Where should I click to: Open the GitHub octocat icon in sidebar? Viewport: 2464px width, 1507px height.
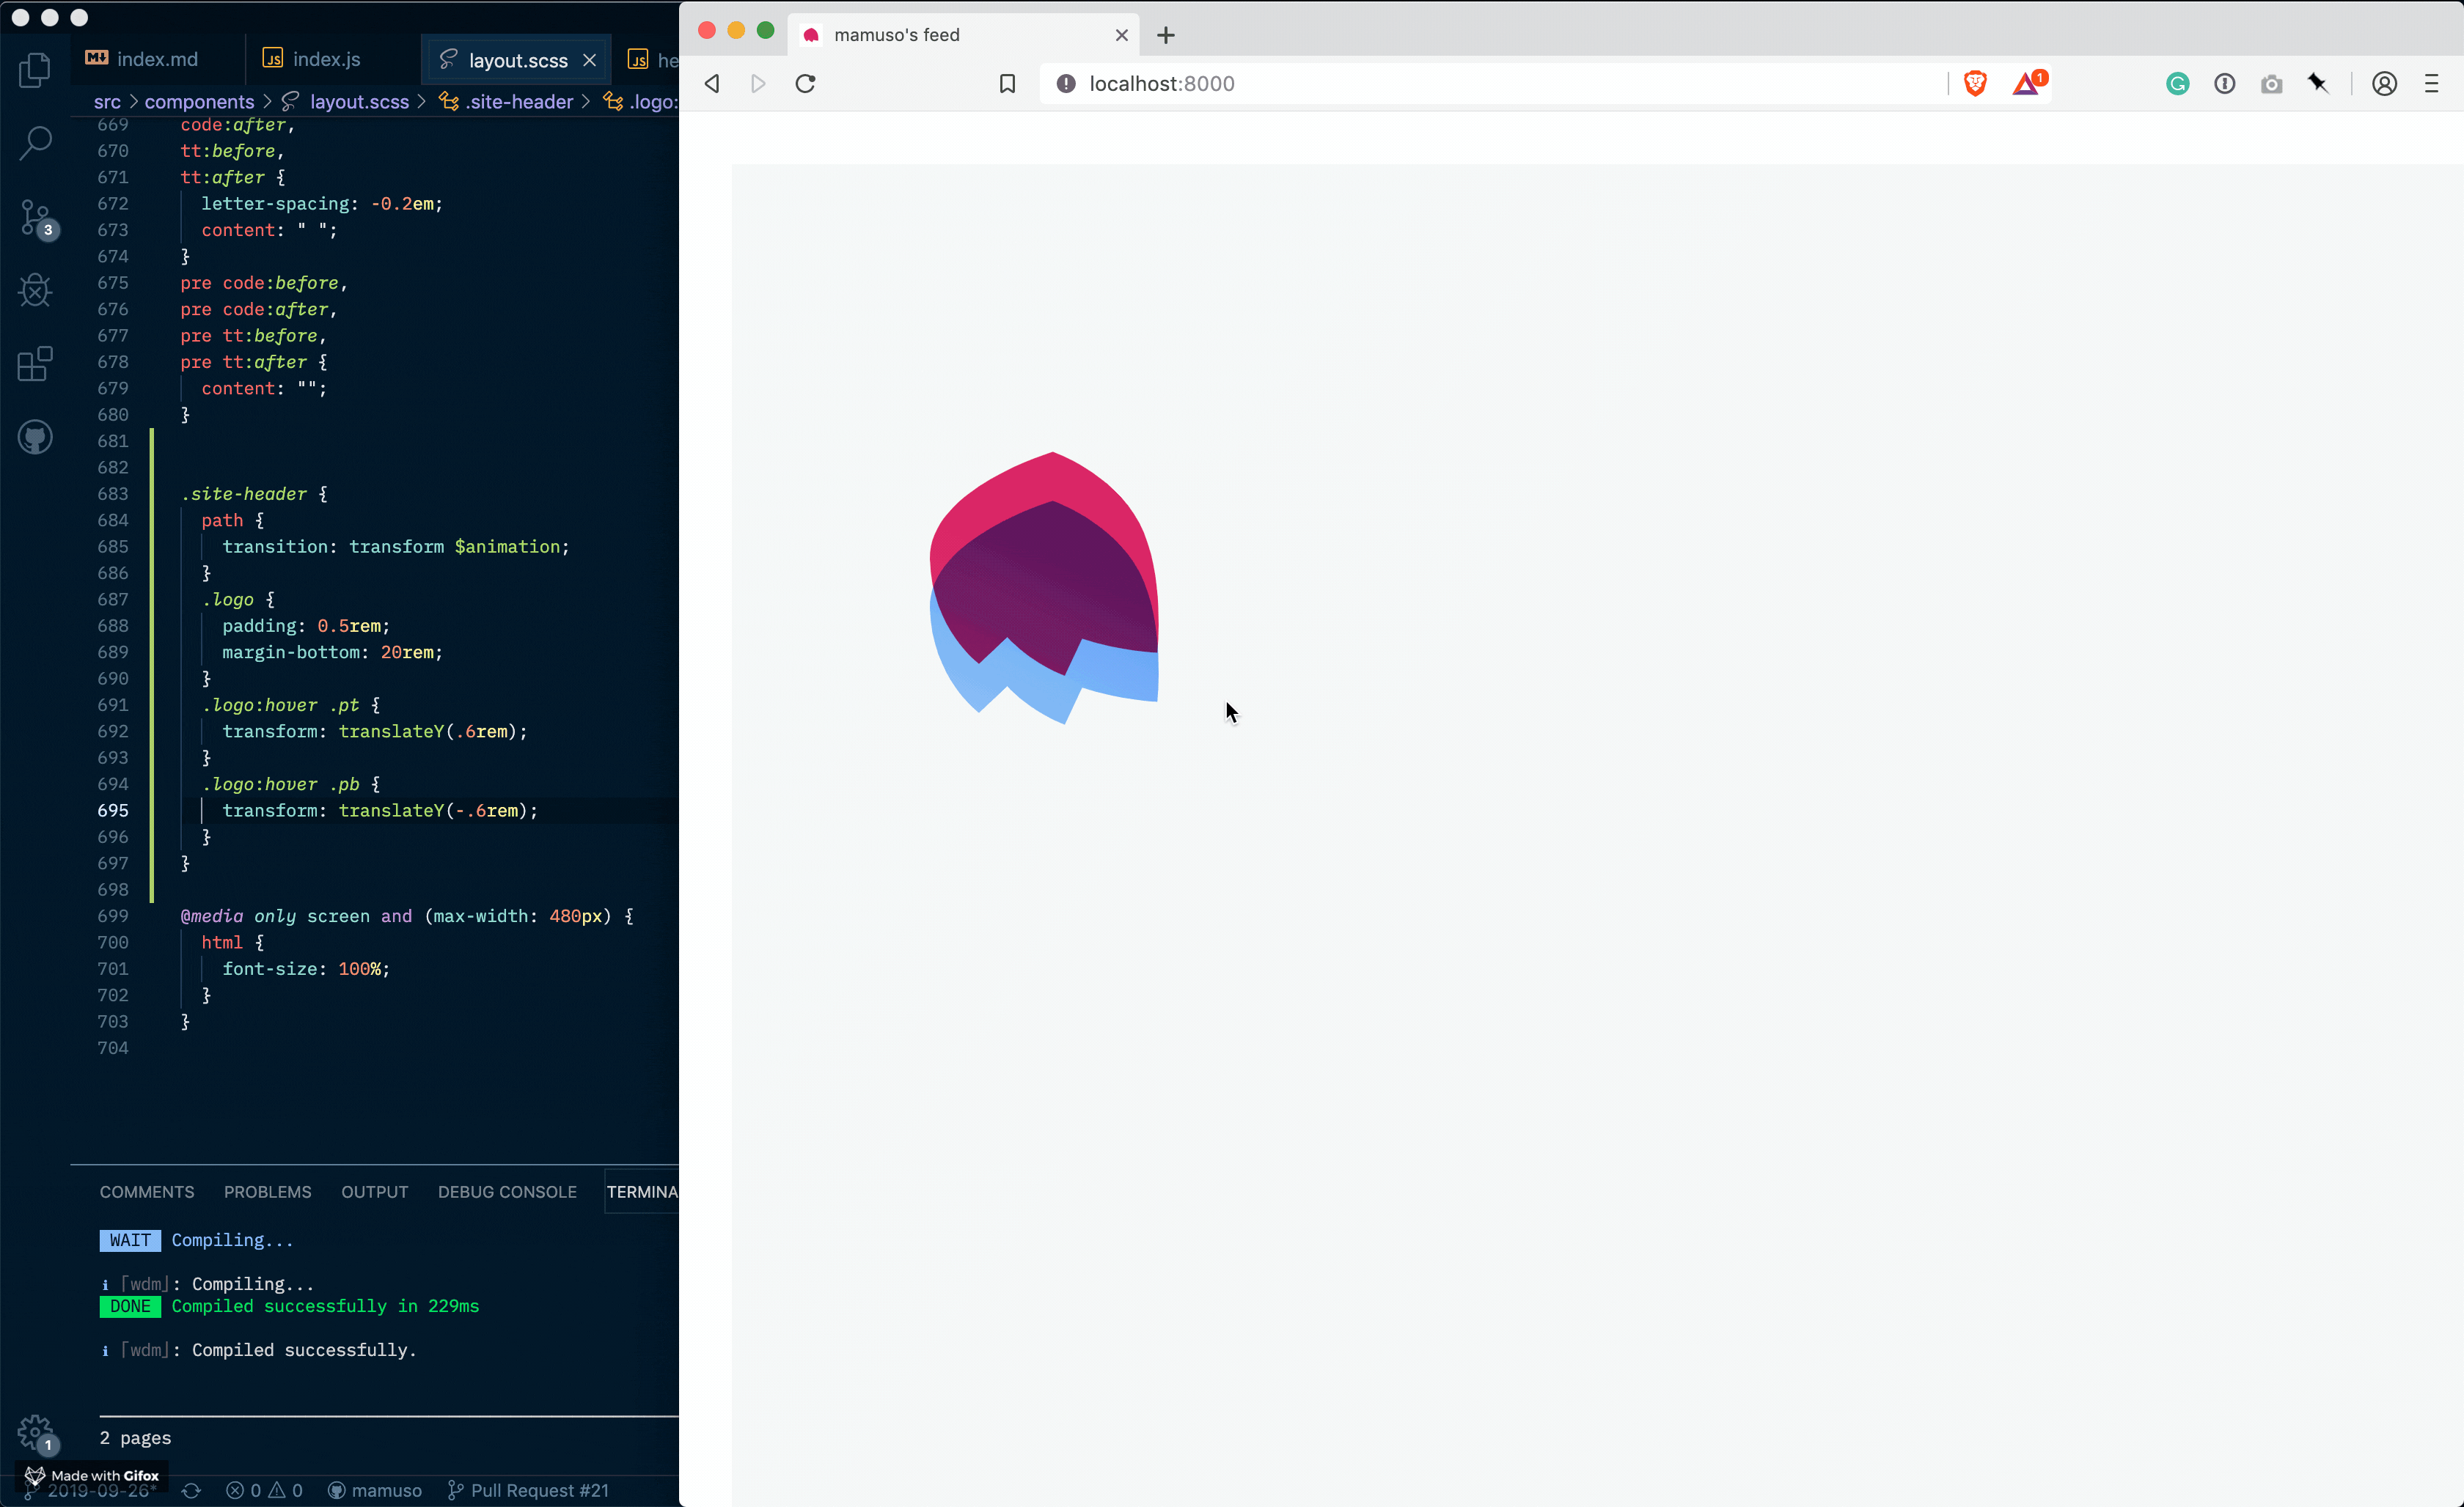35,437
